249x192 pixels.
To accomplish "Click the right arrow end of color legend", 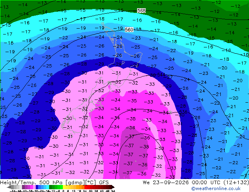I will 113,187.
